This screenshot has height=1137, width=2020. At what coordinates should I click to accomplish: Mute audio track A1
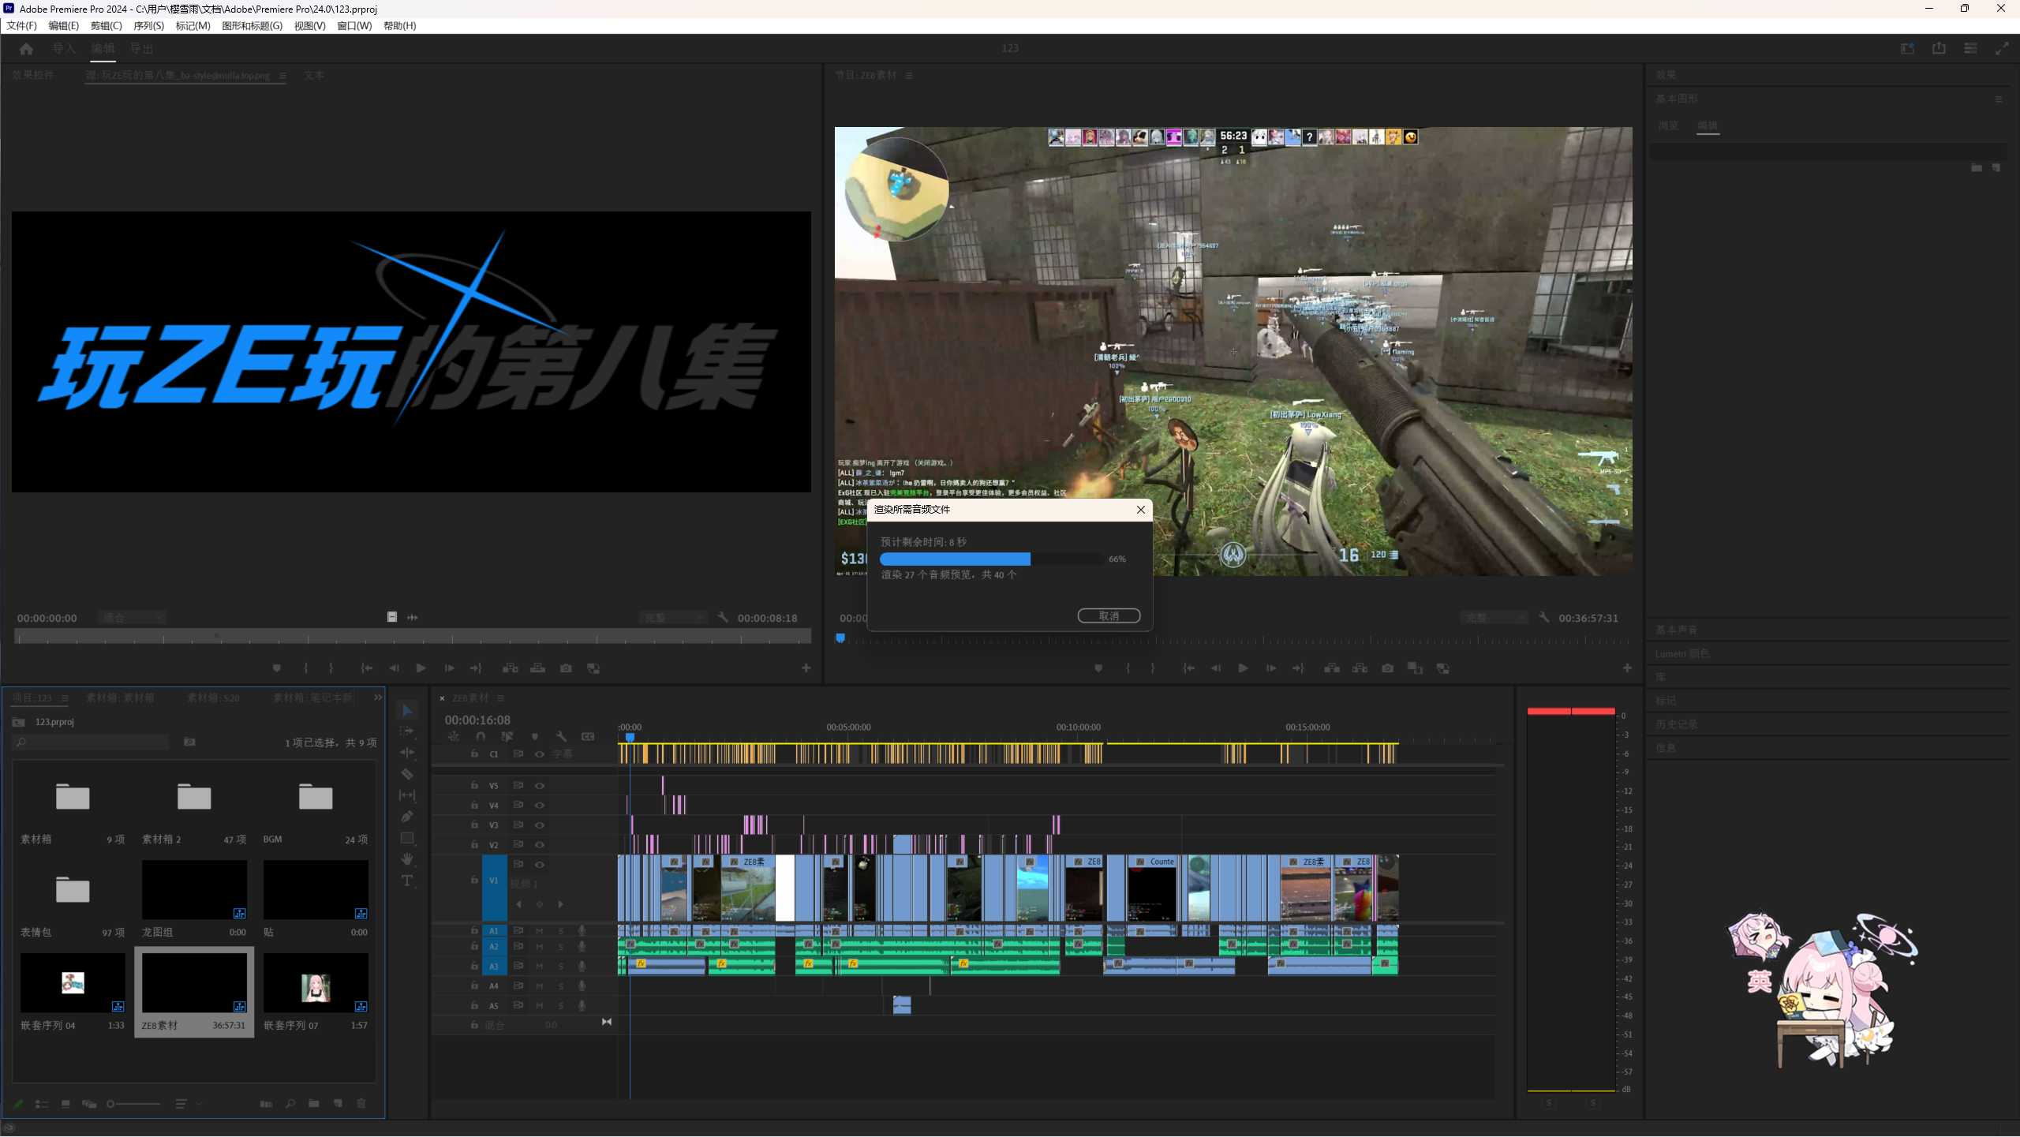tap(540, 931)
